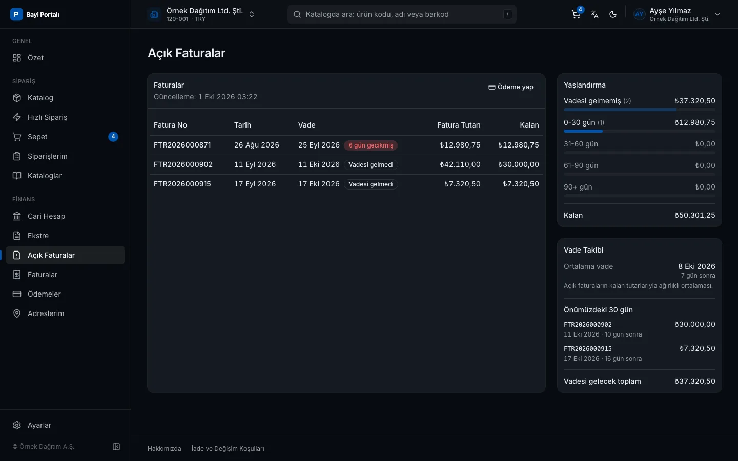Go to Siparişlerim page

click(65, 156)
